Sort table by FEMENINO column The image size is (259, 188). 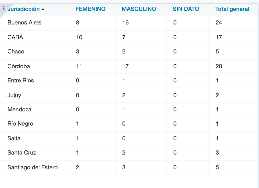[x=90, y=9]
